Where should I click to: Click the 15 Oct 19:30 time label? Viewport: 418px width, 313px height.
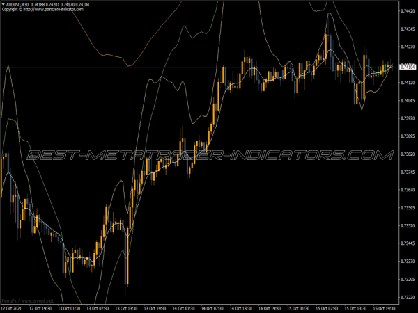pos(384,308)
